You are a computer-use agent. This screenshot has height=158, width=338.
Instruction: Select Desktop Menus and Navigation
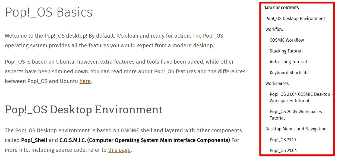(296, 129)
